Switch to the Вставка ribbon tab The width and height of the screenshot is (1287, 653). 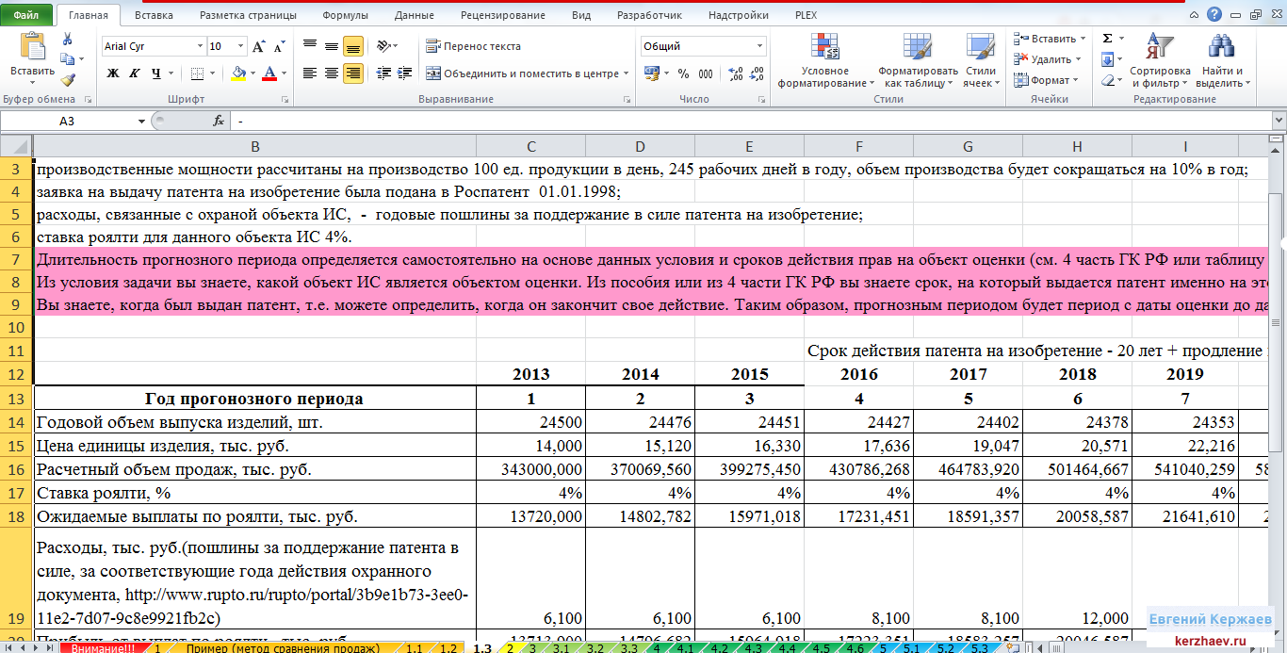(x=154, y=15)
